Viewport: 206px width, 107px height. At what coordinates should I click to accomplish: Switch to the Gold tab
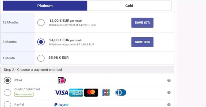pos(129,6)
